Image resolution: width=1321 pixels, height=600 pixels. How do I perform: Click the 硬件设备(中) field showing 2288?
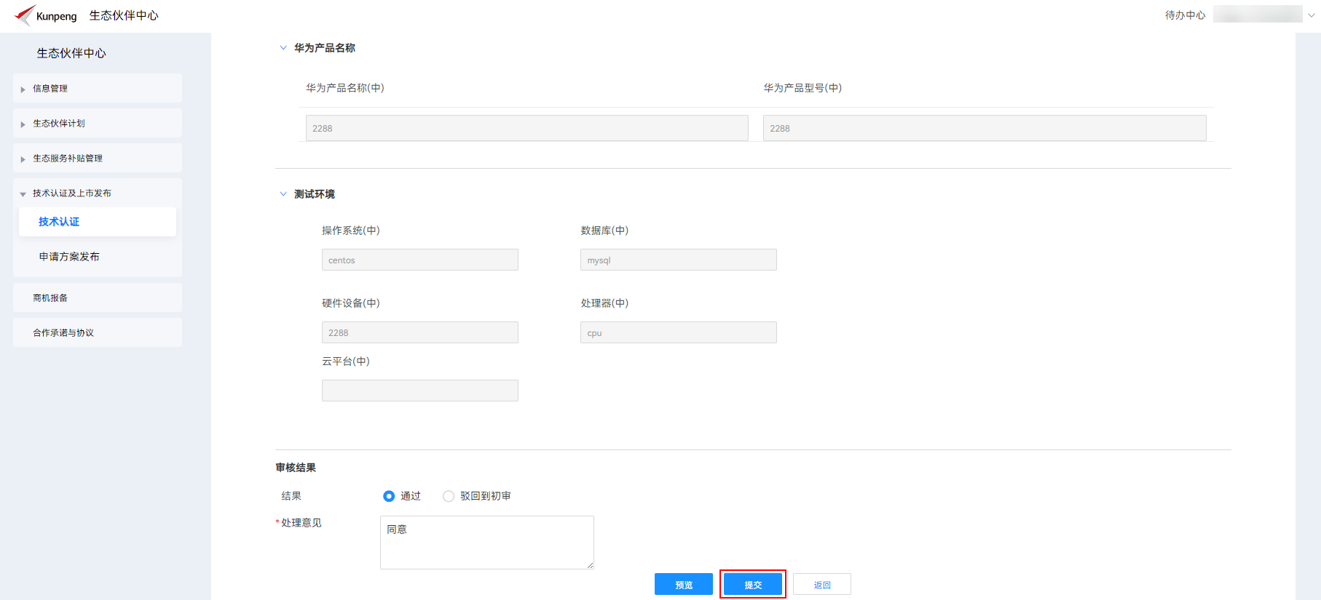pos(420,332)
